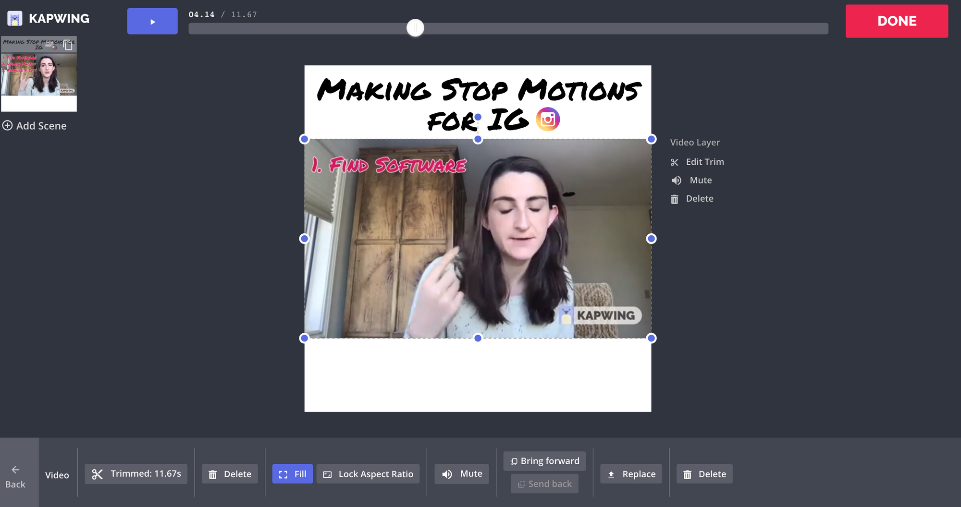Click the Add Scene plus icon
Viewport: 961px width, 507px height.
[x=8, y=126]
